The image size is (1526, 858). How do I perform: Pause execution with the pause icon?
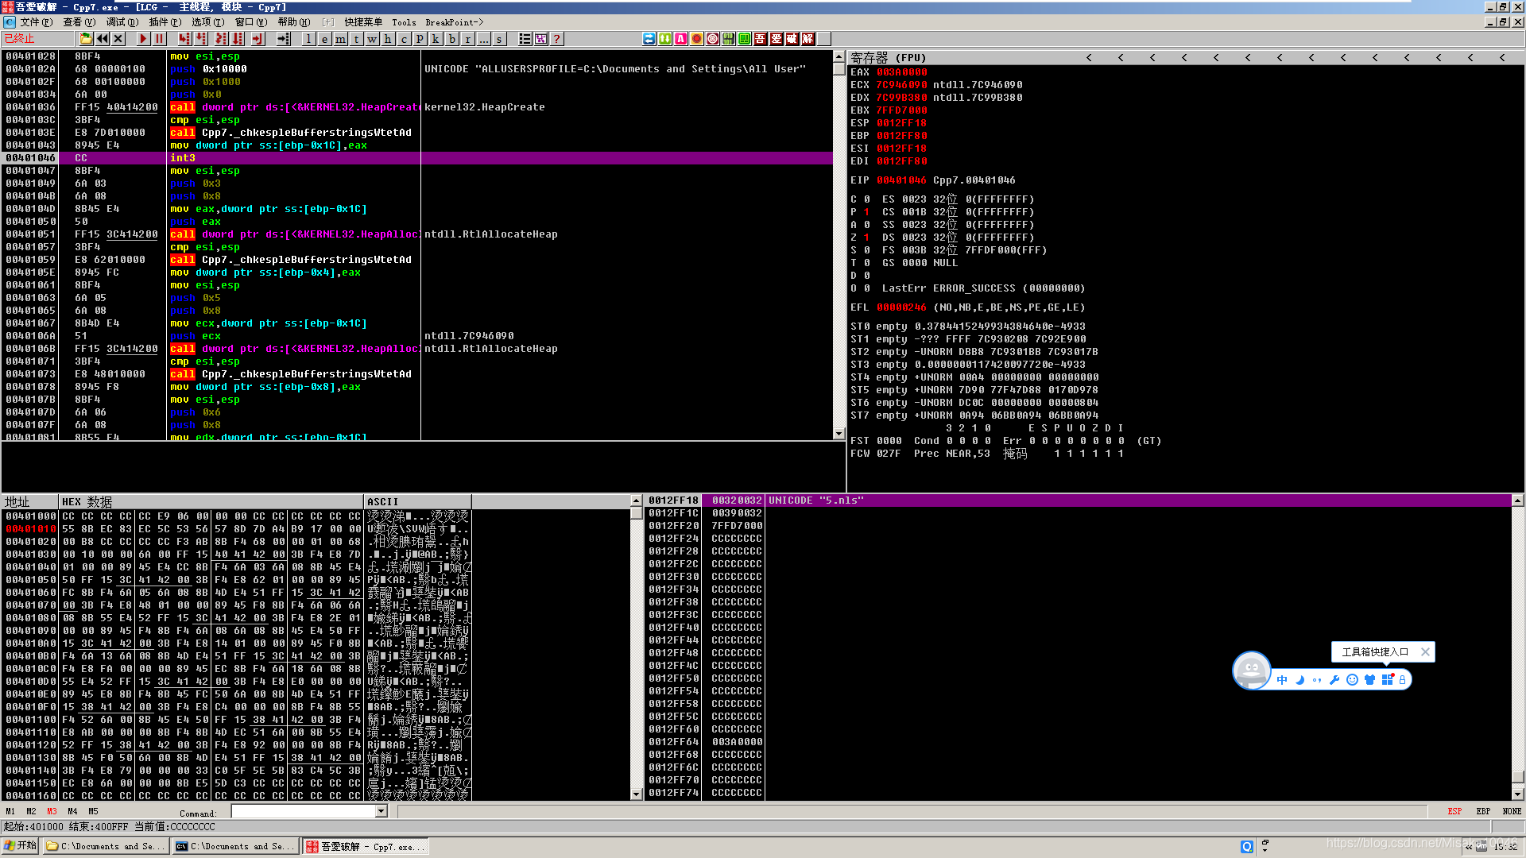coord(159,39)
